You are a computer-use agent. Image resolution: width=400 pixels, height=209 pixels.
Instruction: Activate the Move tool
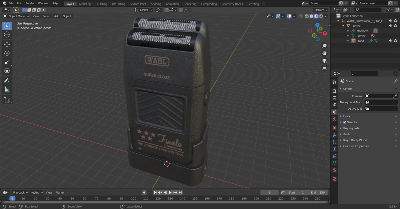coord(7,44)
